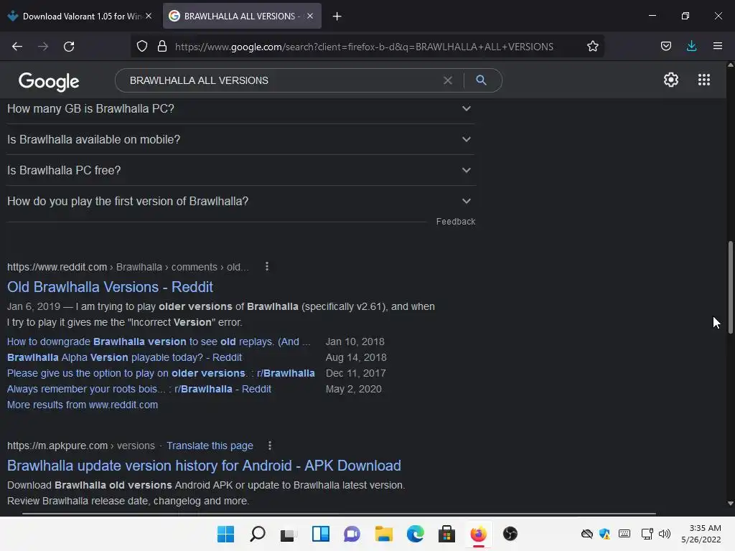Click the browser address bar URL
Screen dimensions: 735x551
click(x=364, y=47)
